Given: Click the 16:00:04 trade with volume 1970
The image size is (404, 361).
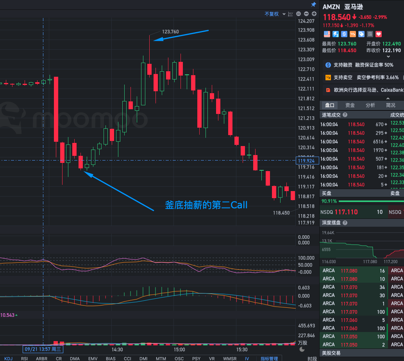Looking at the screenshot, I should (x=353, y=150).
